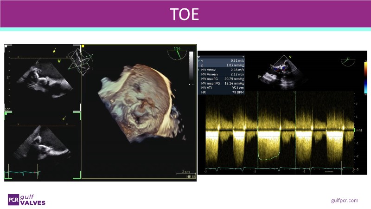Click yellow arrow in upper 2D view

[x=56, y=50]
